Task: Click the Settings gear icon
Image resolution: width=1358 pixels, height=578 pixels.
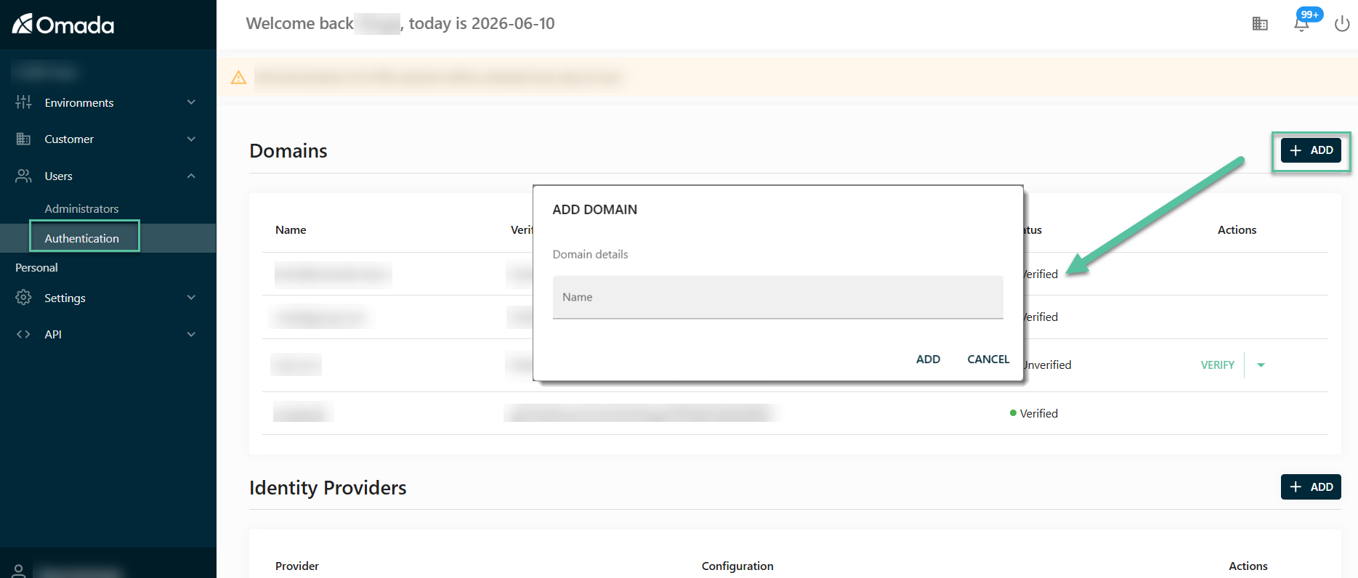Action: (x=23, y=298)
